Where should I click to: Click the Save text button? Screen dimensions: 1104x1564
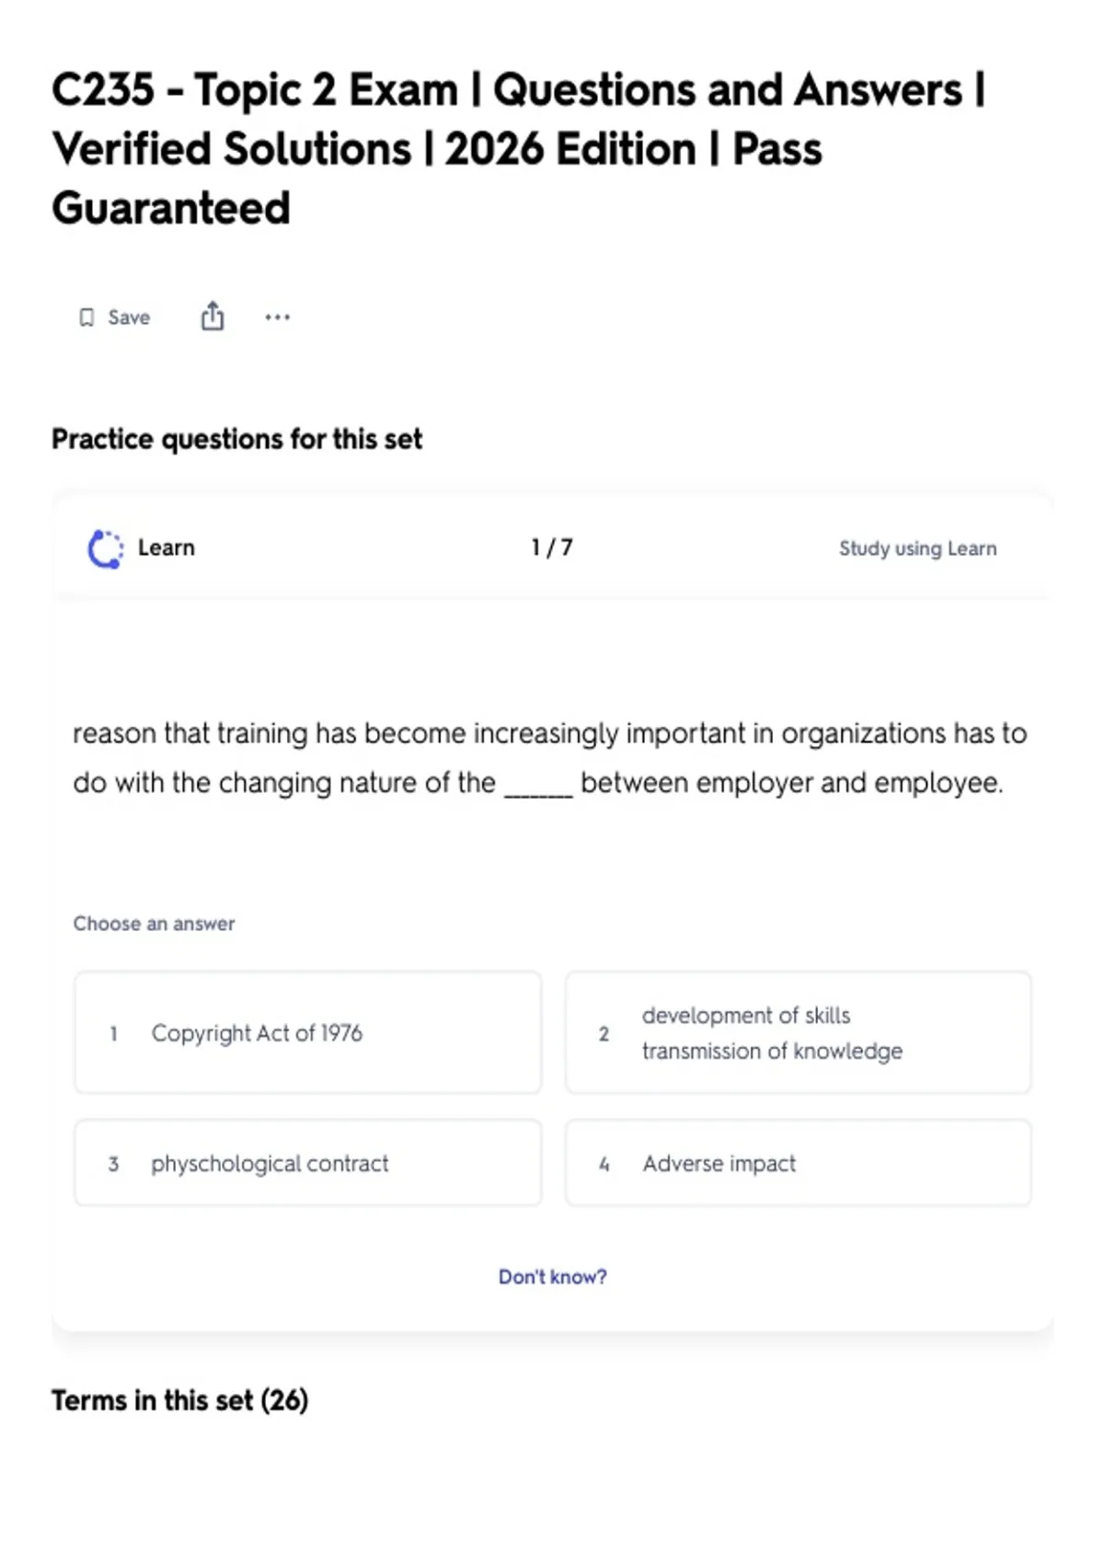click(129, 317)
